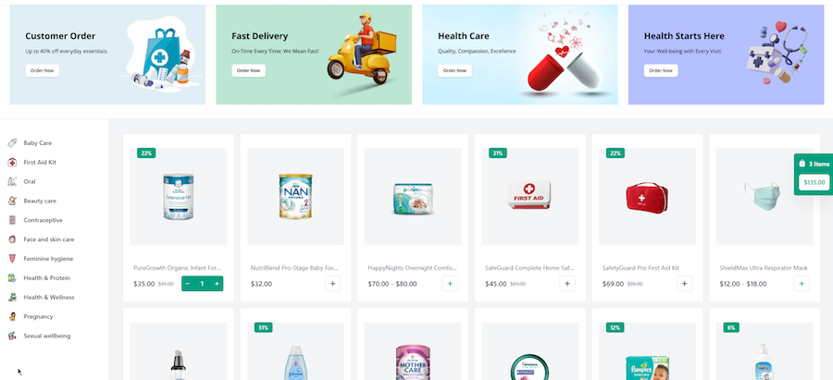The image size is (833, 380).
Task: Add HappyNights Overnight Comfort to cart
Action: 450,284
